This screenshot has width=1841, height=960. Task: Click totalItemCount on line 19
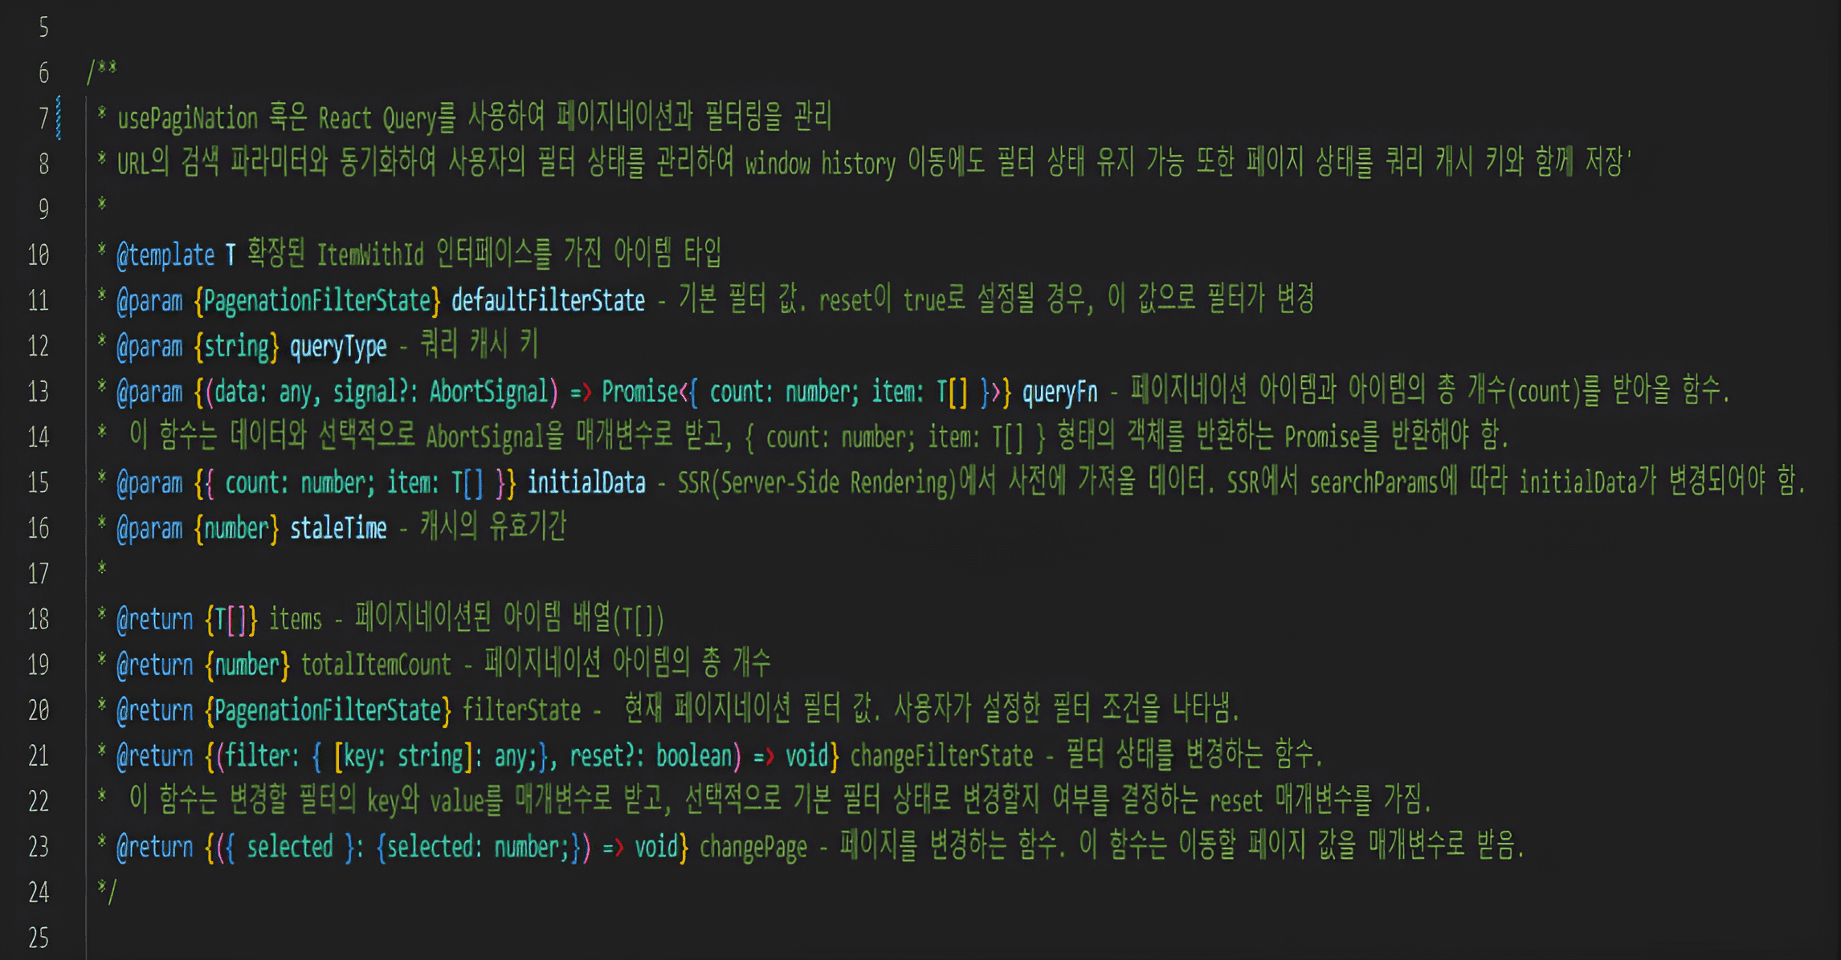pos(376,665)
